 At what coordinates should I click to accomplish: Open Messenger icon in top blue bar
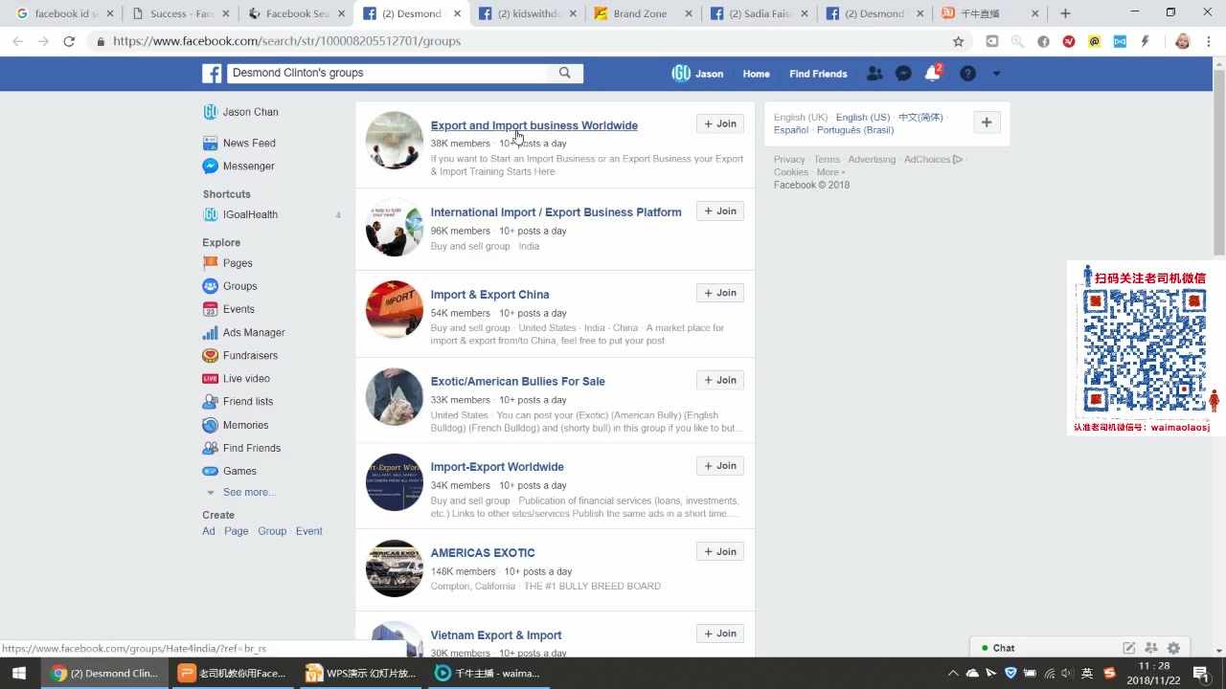point(903,74)
